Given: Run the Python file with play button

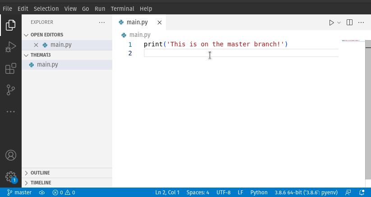Looking at the screenshot, I should [331, 22].
